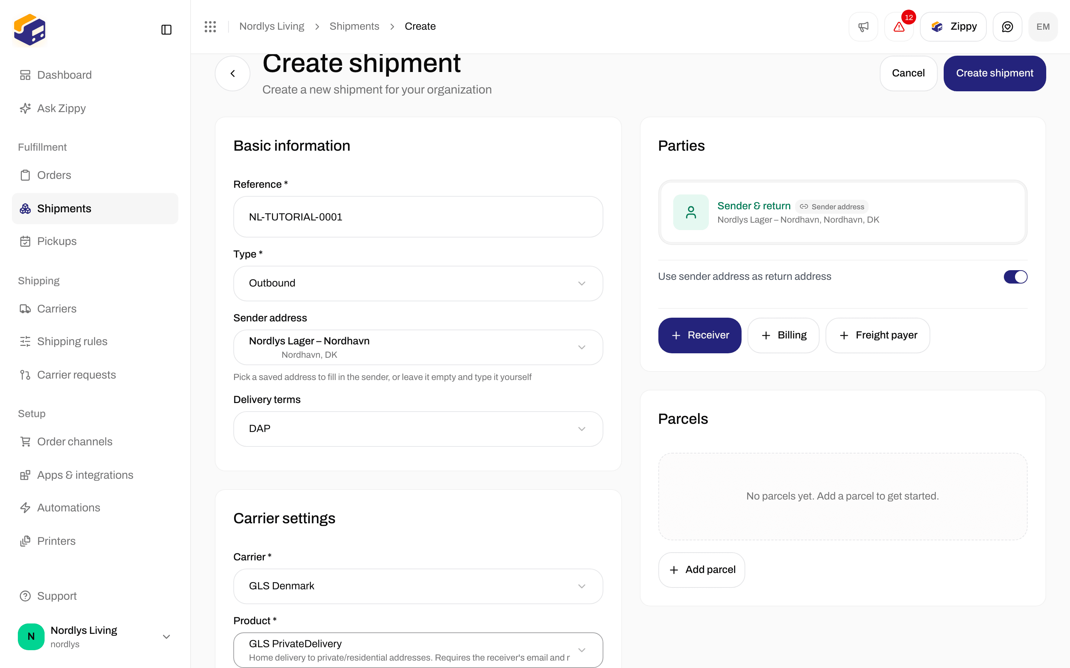Toggle use sender address as return address
The width and height of the screenshot is (1070, 668).
pyautogui.click(x=1015, y=277)
